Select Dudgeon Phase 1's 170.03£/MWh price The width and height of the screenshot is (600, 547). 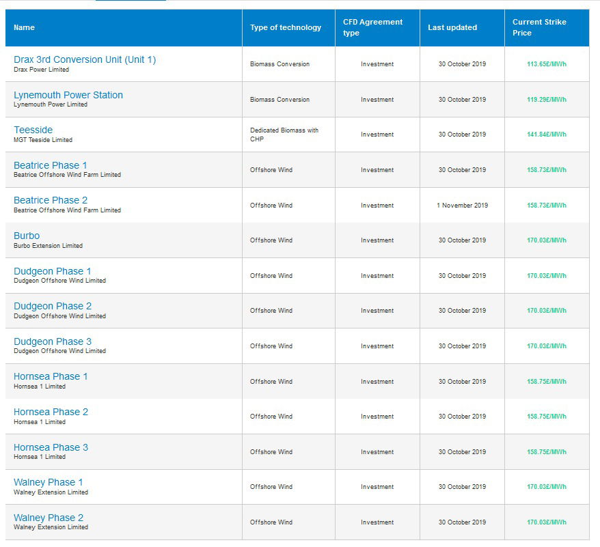[x=547, y=276]
